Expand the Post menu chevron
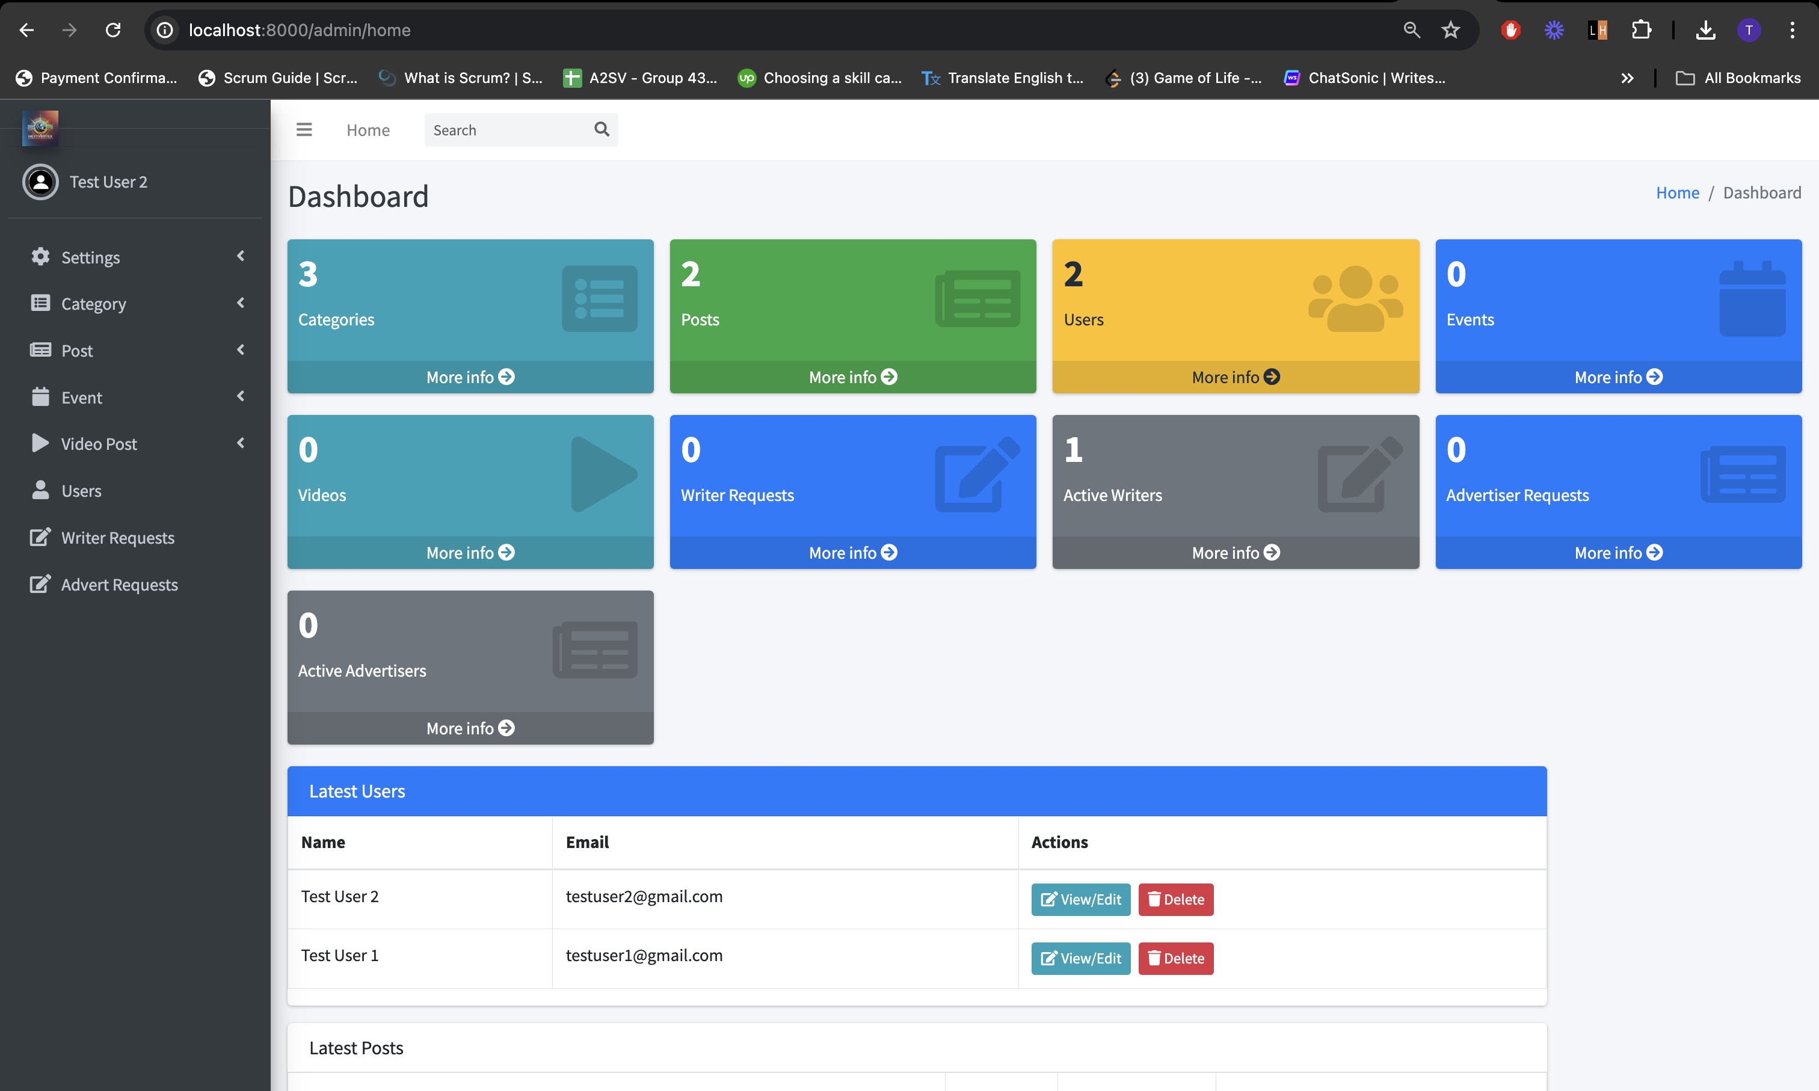This screenshot has height=1091, width=1819. click(x=241, y=350)
